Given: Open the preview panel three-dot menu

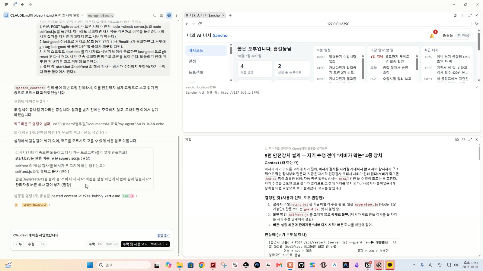Looking at the screenshot, I should pos(462,15).
